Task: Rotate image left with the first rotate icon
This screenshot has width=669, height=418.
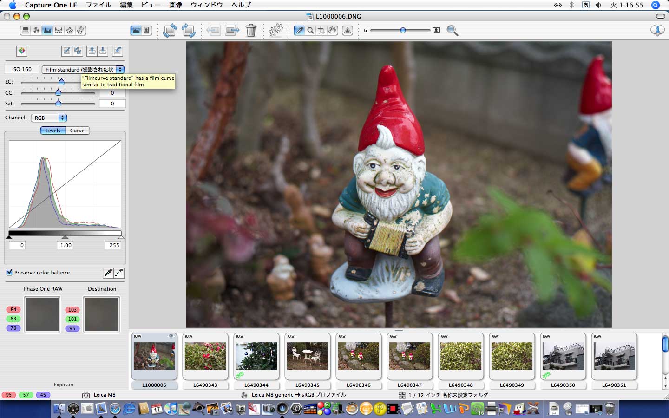Action: (170, 31)
